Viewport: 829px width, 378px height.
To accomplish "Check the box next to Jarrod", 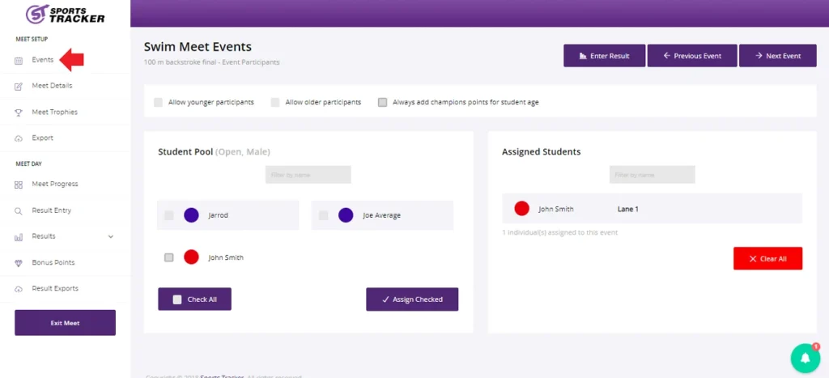I will 168,215.
